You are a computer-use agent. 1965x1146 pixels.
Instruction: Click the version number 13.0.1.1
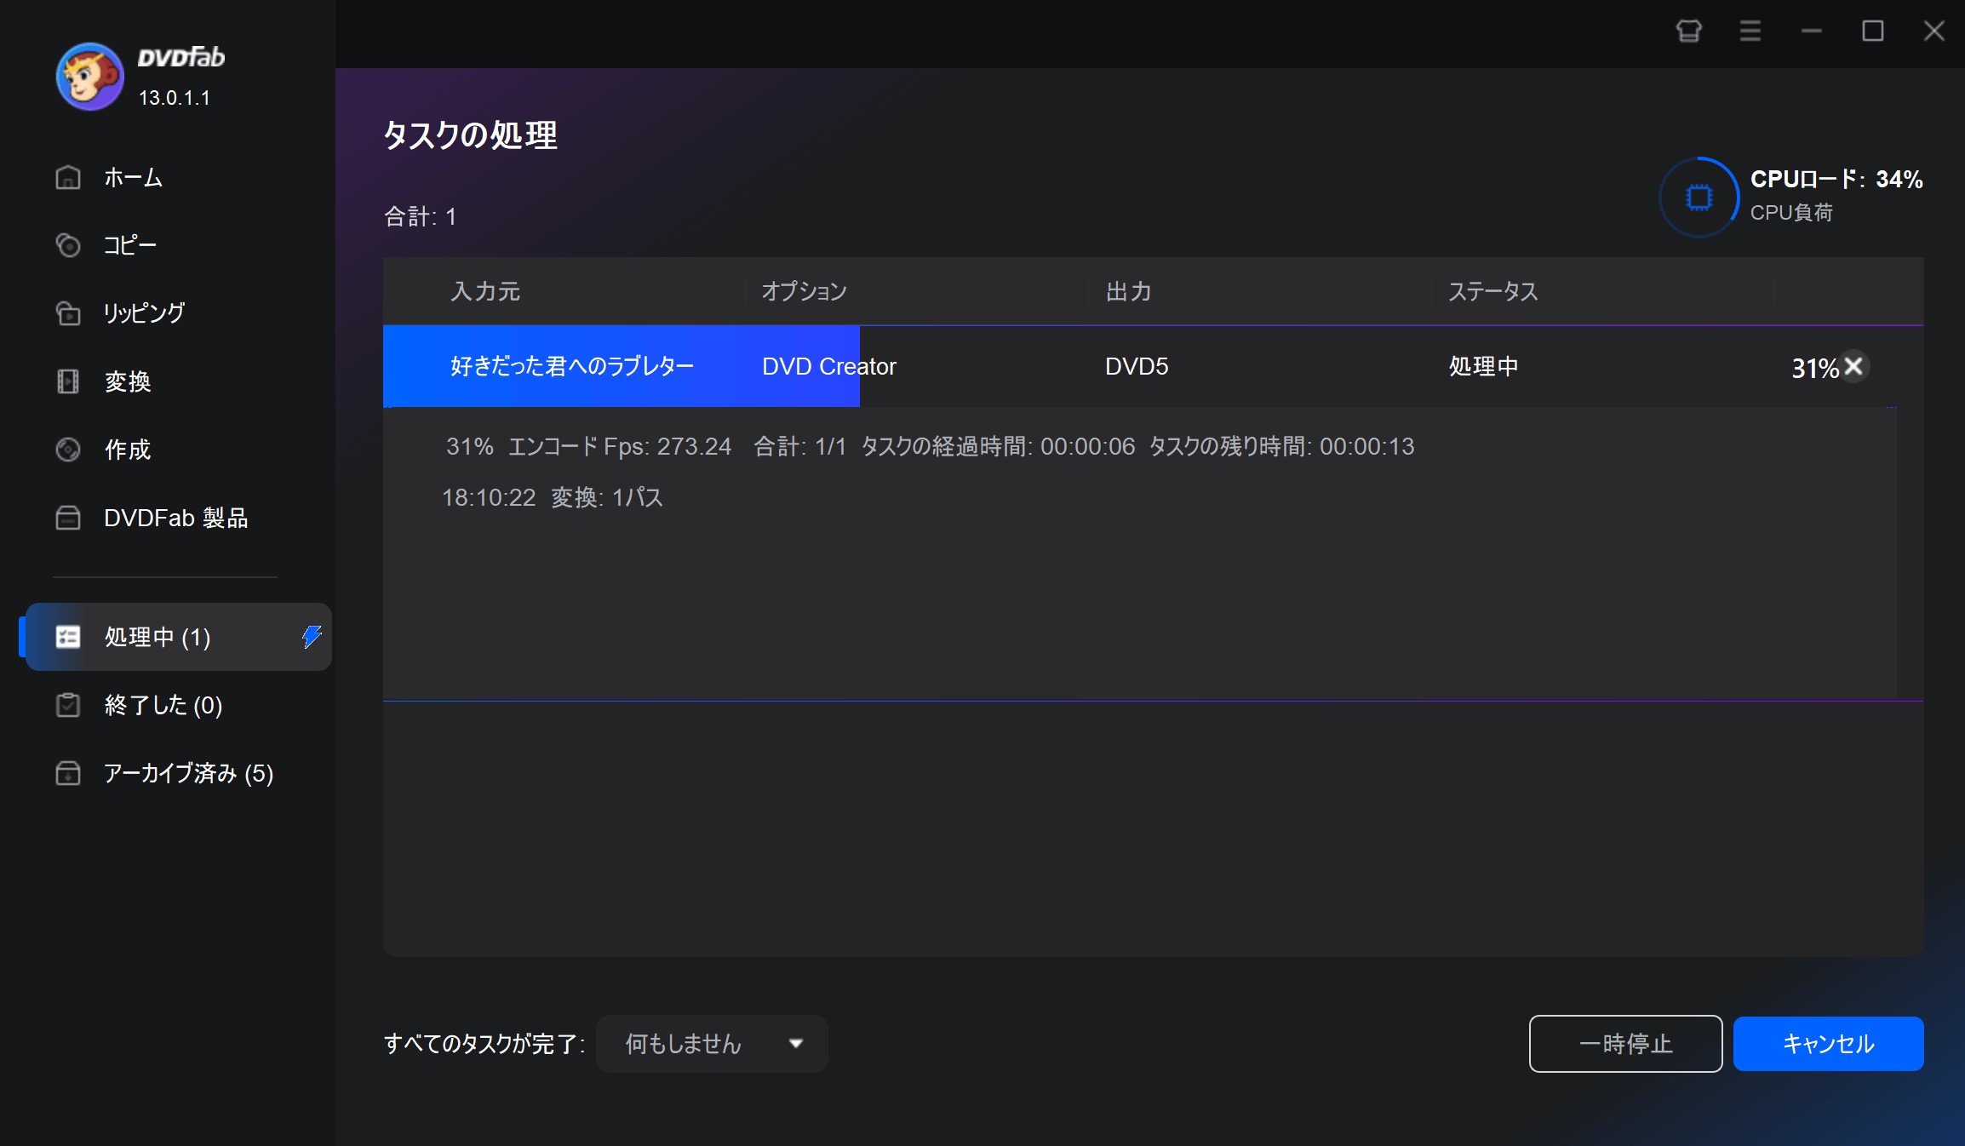pos(175,98)
